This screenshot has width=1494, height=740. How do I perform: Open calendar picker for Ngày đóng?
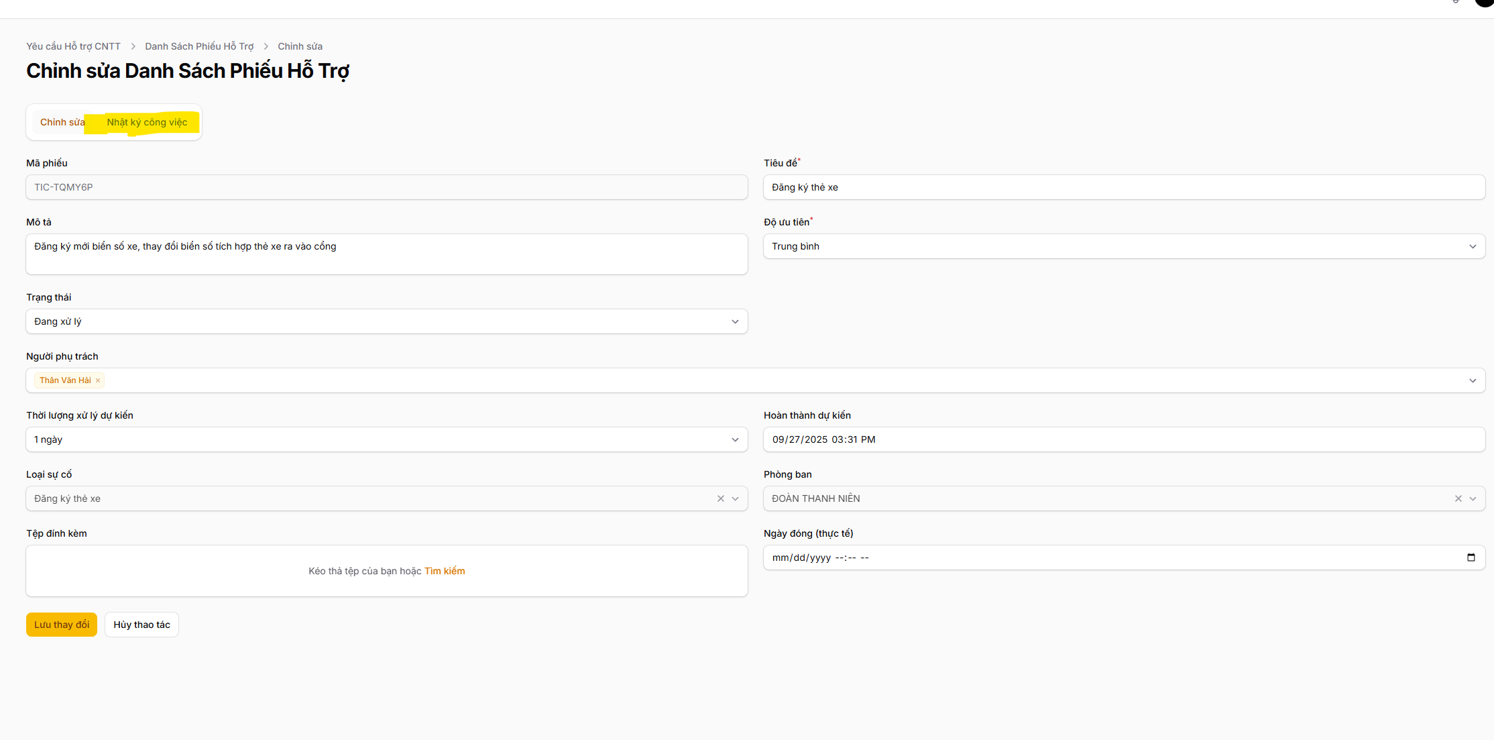pos(1471,558)
